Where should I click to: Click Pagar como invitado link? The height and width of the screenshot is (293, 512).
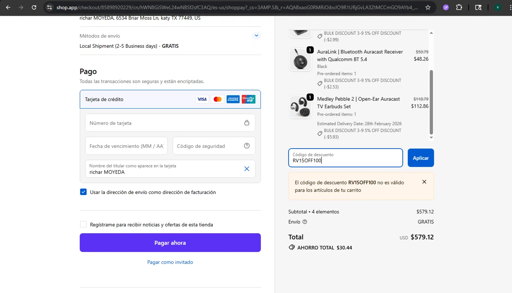pyautogui.click(x=170, y=262)
